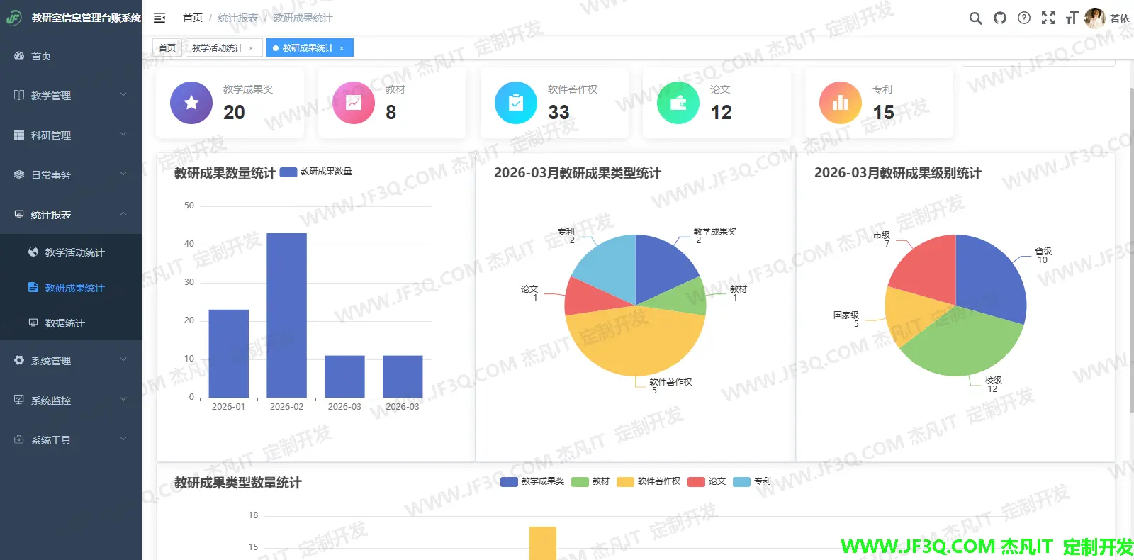The image size is (1134, 560).
Task: Click the 科研管理 table icon
Action: pyautogui.click(x=19, y=135)
